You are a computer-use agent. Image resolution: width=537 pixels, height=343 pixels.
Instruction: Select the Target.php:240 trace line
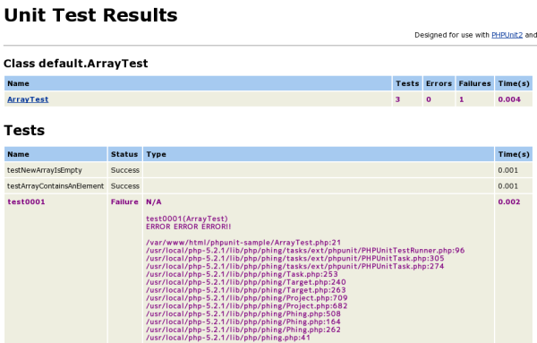pyautogui.click(x=246, y=282)
